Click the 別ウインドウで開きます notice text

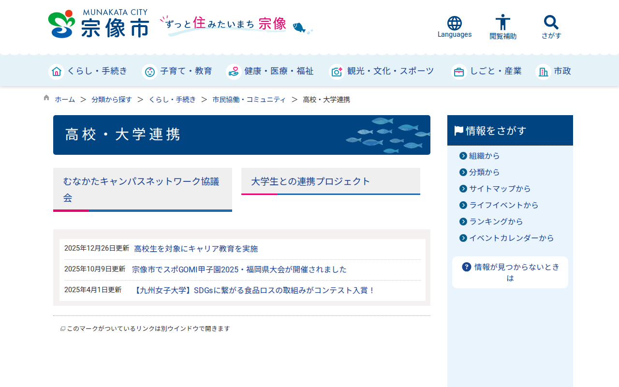click(148, 328)
